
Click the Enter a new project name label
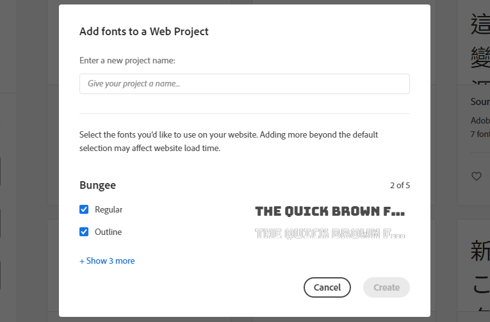(127, 60)
